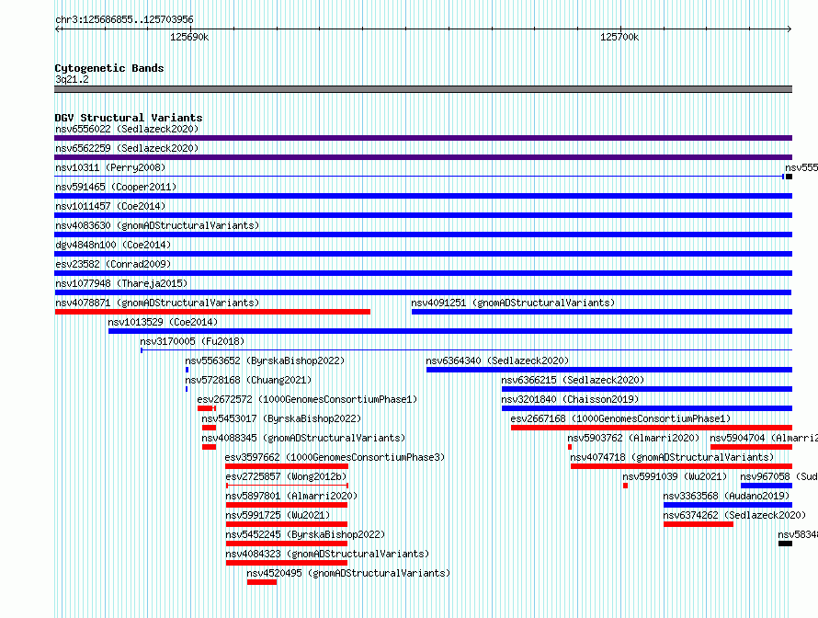Click nsv4084323 (gnomADStructuralVariants) label

(x=327, y=554)
